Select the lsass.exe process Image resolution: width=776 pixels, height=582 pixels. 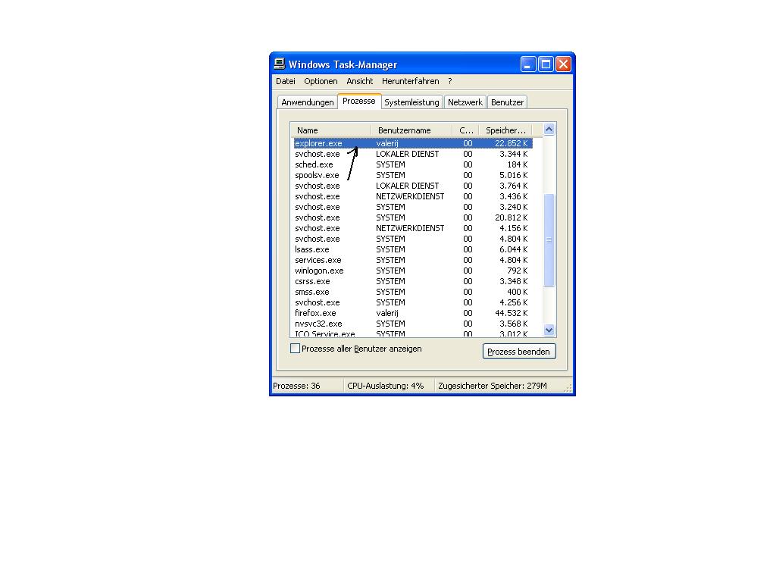[x=413, y=249]
